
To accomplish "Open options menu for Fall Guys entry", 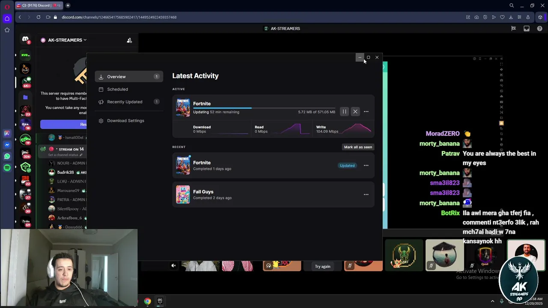I will pos(366,195).
